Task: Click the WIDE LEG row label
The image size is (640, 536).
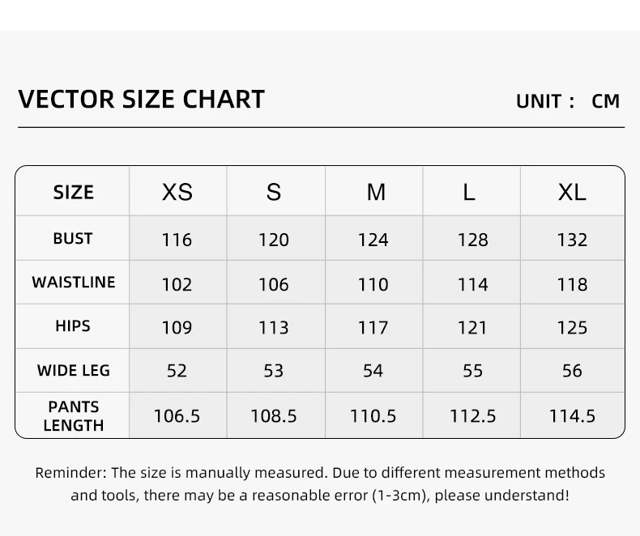Action: coord(74,370)
